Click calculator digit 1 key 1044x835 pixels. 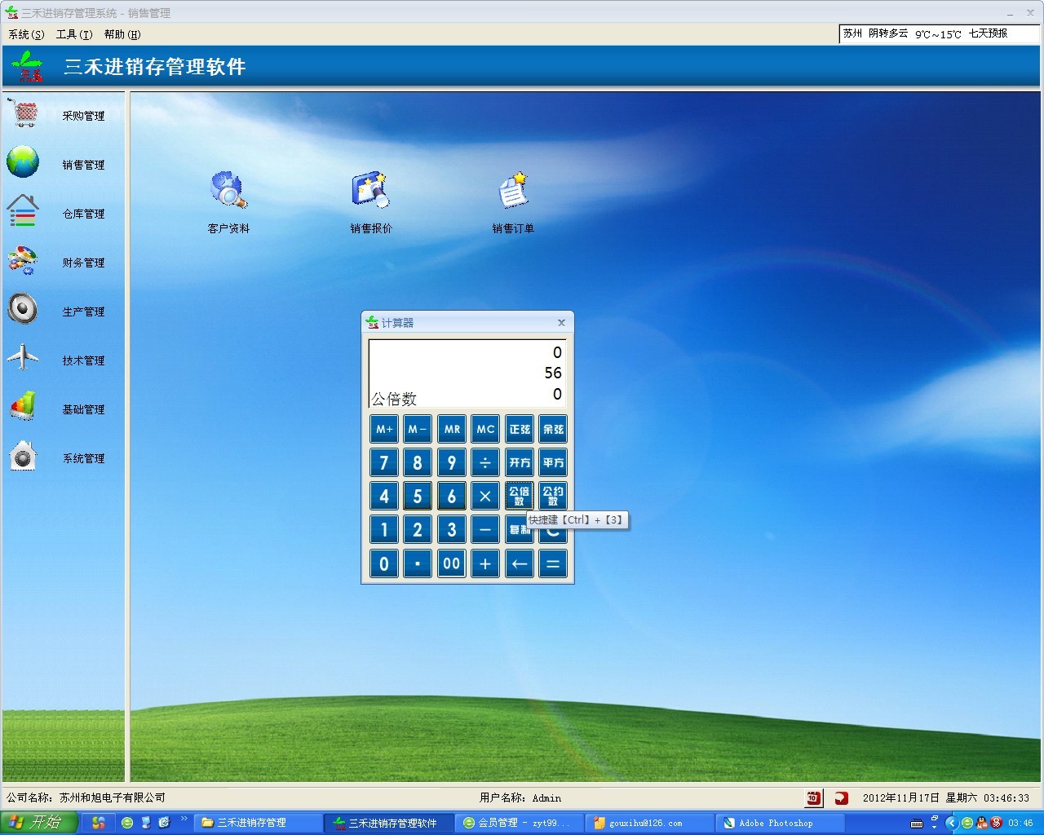(384, 530)
